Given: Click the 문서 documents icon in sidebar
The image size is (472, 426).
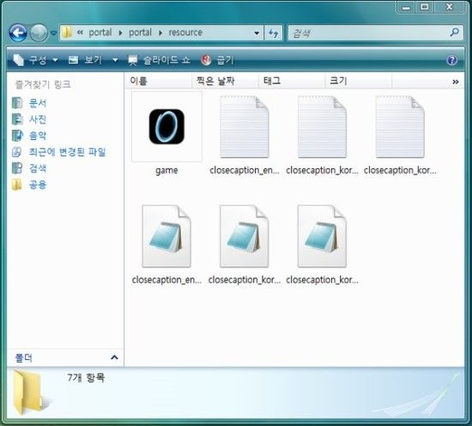Looking at the screenshot, I should (17, 103).
